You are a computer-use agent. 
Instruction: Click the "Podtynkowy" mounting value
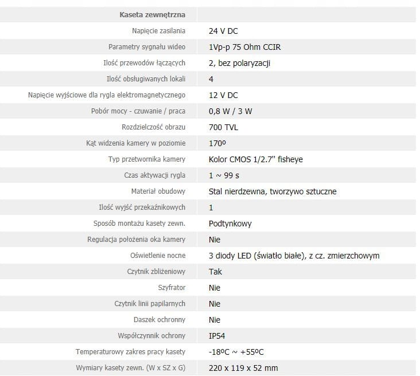pos(230,224)
